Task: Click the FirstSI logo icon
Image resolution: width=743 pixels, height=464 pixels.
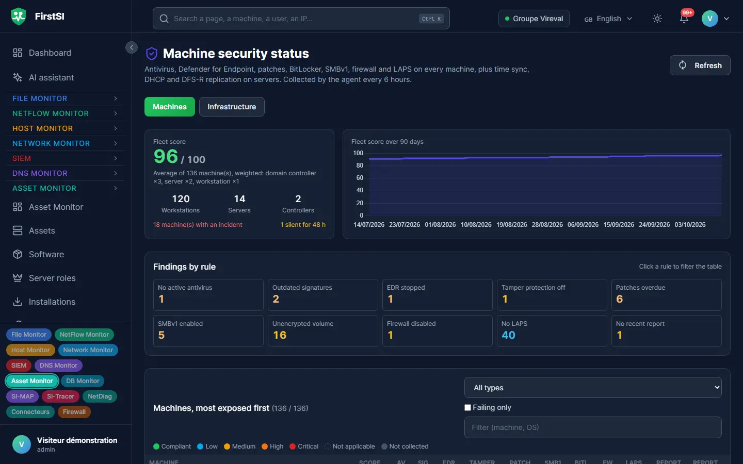Action: point(19,16)
